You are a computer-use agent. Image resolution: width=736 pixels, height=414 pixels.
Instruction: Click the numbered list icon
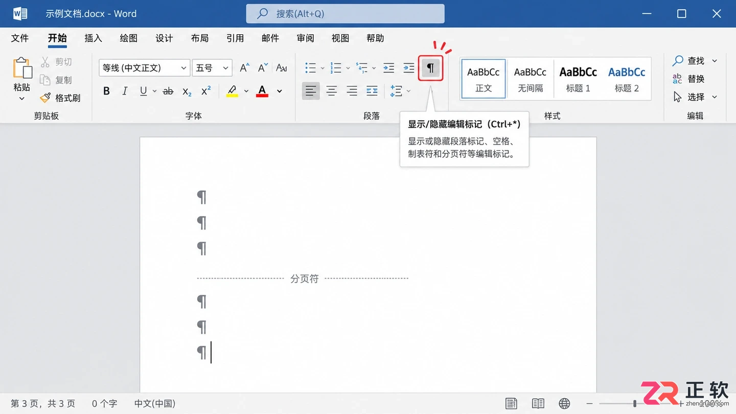pos(336,67)
